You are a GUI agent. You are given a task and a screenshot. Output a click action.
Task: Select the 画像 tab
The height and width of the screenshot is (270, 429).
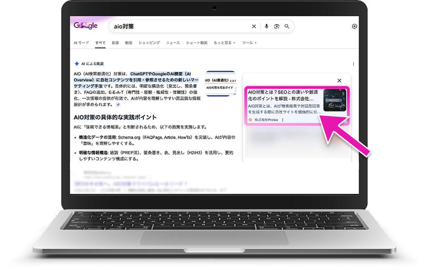[115, 43]
